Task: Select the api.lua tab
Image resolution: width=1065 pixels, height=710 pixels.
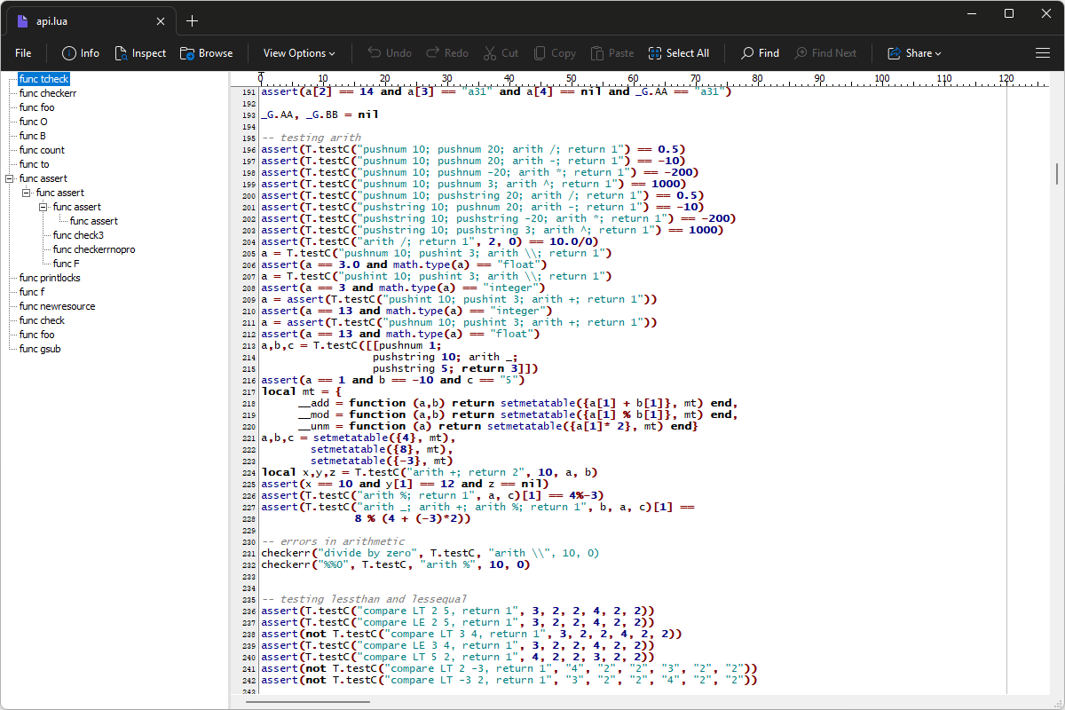Action: 89,21
